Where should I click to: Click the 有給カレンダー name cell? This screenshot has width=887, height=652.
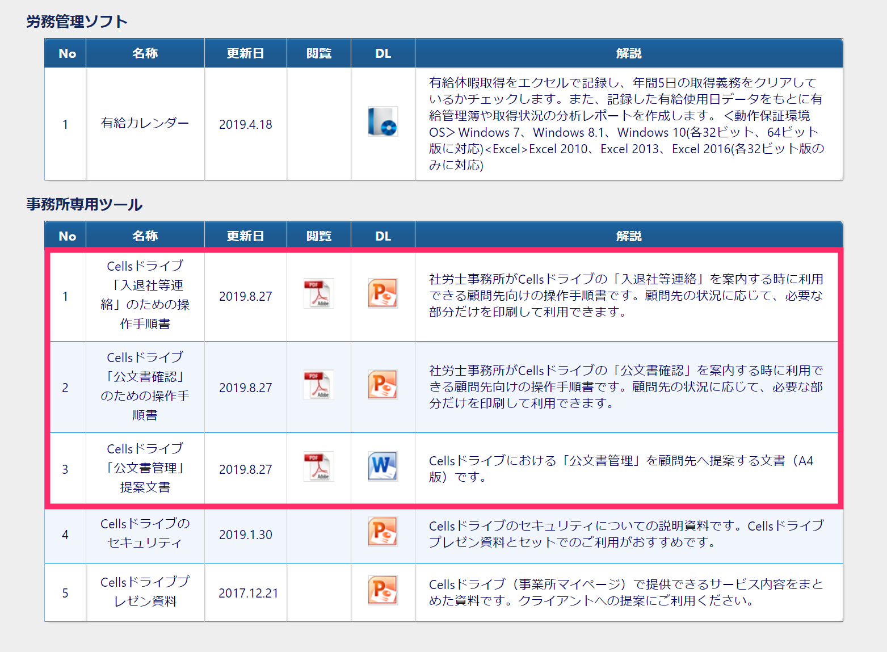[145, 123]
